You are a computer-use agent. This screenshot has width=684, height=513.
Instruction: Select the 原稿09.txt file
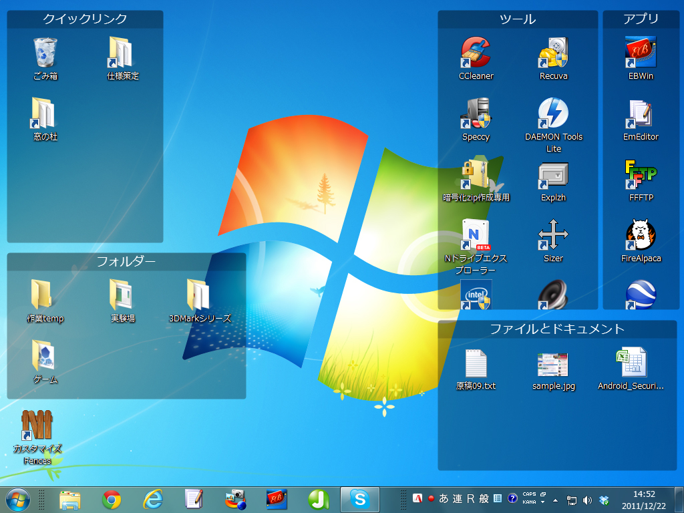(x=476, y=369)
